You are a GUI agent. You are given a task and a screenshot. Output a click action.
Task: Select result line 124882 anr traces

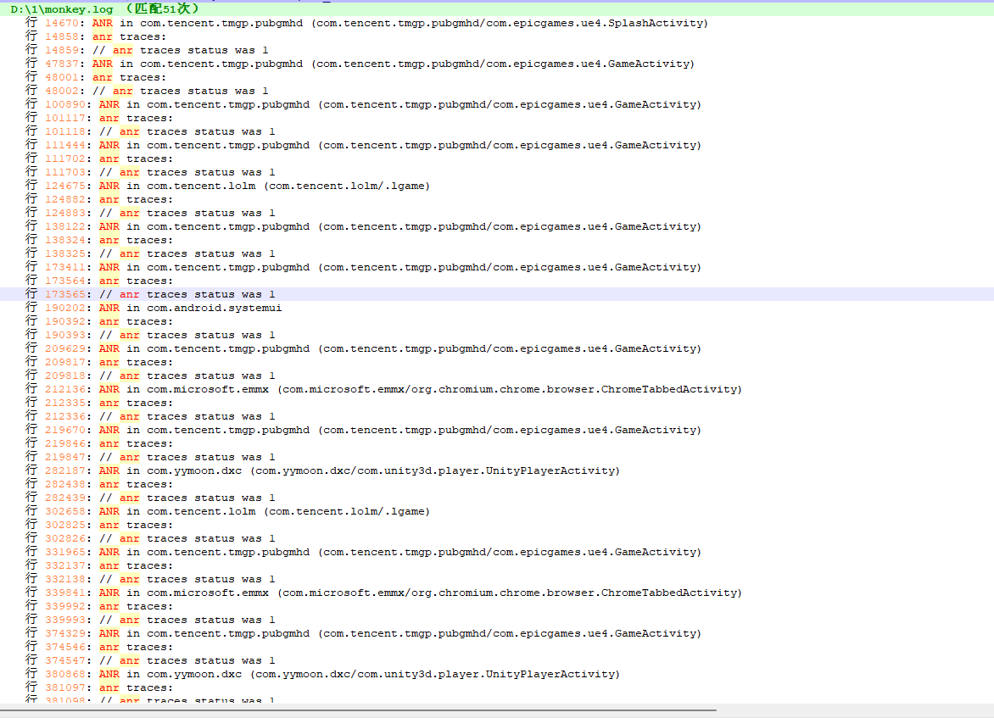[x=497, y=199]
